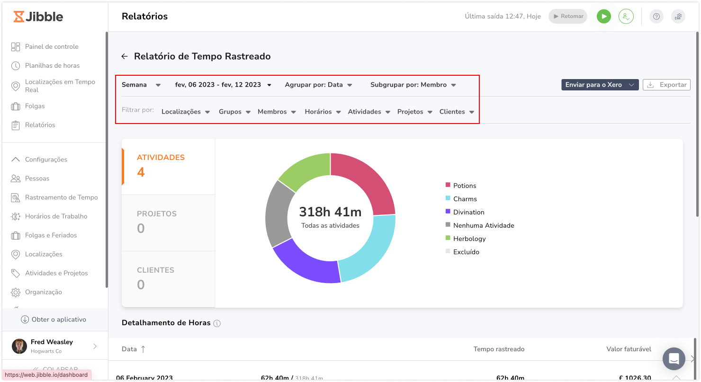
Task: Start tracking with the green play button
Action: point(603,16)
